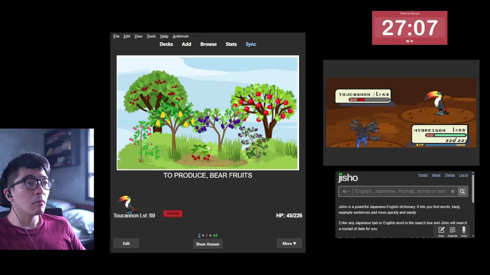Click the webcam feed thumbnail

pos(47,189)
